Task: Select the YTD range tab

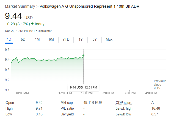Action: pos(66,39)
